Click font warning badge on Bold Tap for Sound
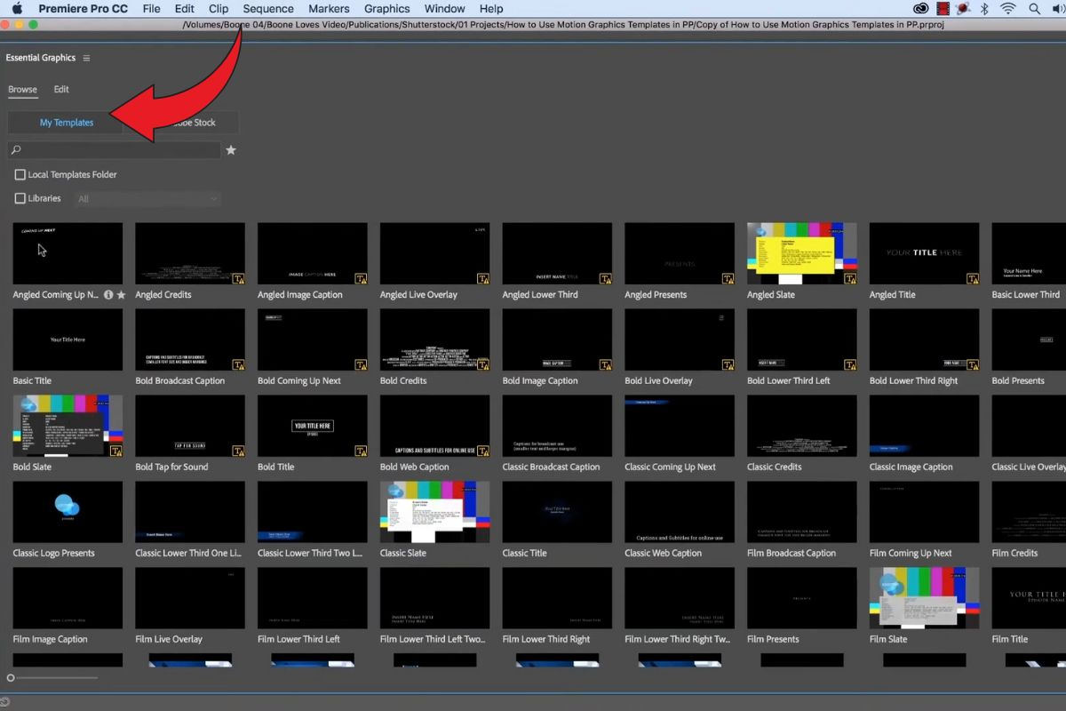 pos(238,451)
